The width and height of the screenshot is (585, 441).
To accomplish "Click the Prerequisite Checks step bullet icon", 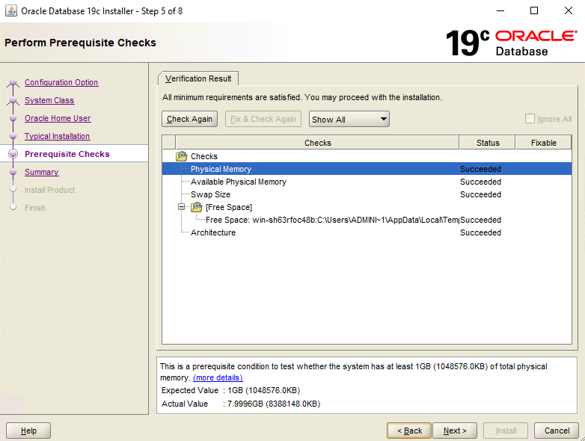I will pyautogui.click(x=13, y=153).
